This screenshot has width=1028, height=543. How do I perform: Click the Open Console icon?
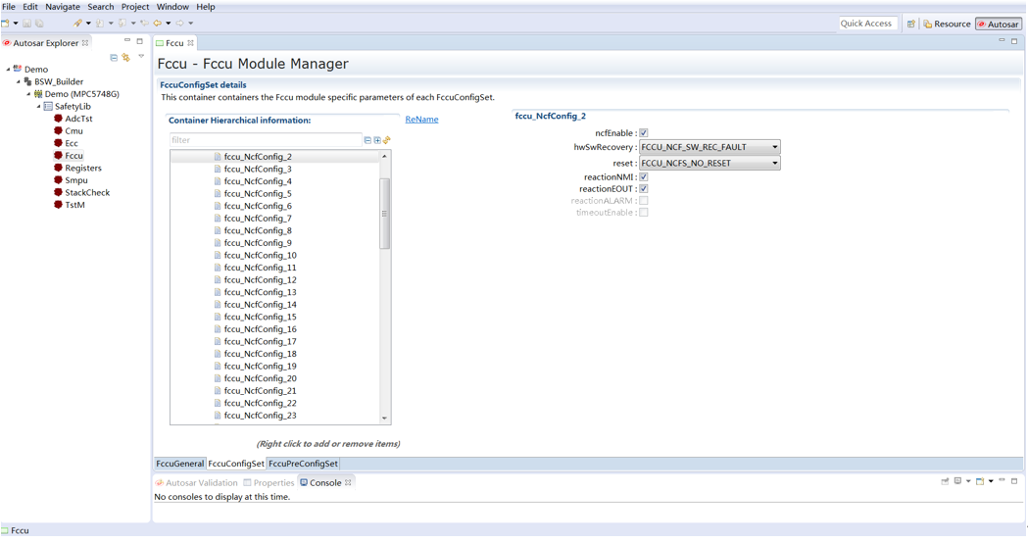tap(979, 481)
